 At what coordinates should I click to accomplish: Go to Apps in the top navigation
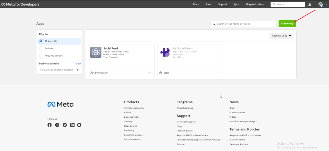pos(236,4)
